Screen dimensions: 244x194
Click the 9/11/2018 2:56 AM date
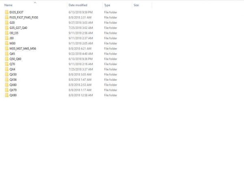[81, 33]
